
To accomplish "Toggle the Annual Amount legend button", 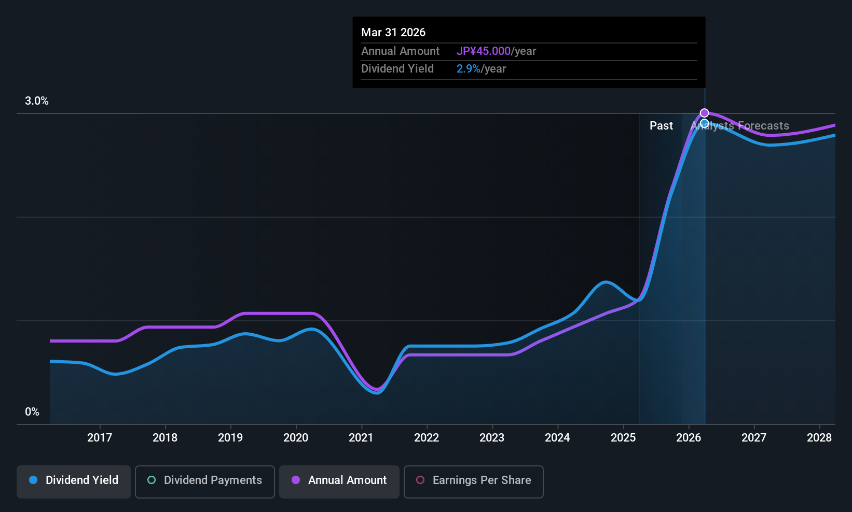I will point(339,481).
